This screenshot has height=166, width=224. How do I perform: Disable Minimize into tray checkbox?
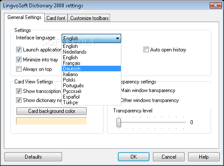(x=19, y=59)
